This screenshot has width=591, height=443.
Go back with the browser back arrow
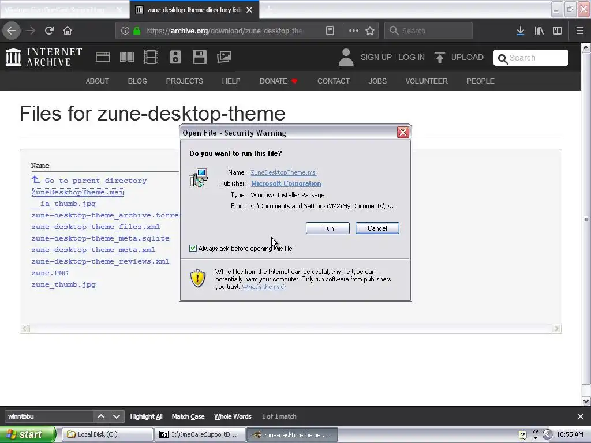[x=12, y=31]
